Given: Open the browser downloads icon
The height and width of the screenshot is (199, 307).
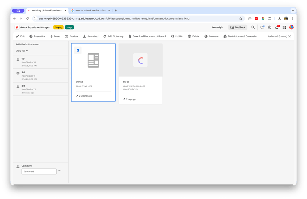Looking at the screenshot, I should 280,18.
